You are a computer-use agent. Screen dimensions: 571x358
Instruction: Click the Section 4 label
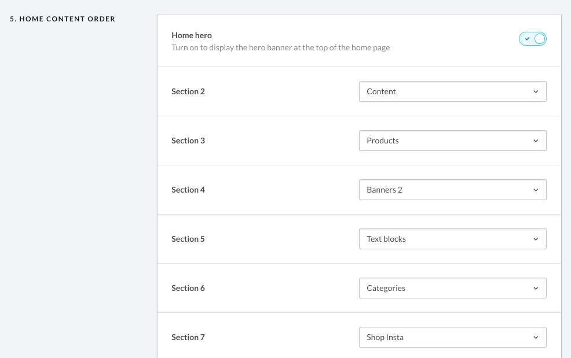[x=188, y=190]
